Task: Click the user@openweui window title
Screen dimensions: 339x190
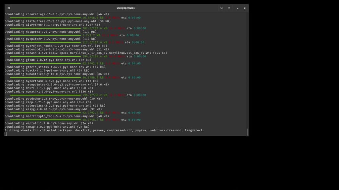Action: tap(127, 8)
